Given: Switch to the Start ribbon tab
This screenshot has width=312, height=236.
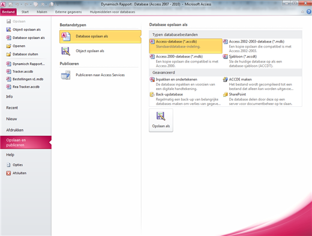Looking at the screenshot, I should pyautogui.click(x=25, y=12).
